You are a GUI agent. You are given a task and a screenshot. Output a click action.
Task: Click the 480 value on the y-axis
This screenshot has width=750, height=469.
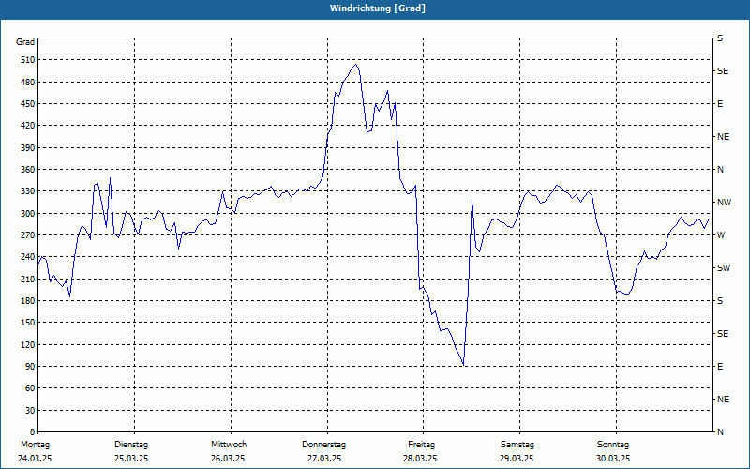28,83
